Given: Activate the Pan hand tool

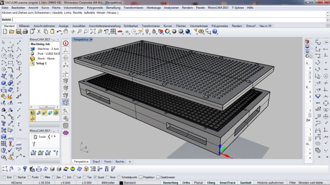Looking at the screenshot, I should coord(66,32).
